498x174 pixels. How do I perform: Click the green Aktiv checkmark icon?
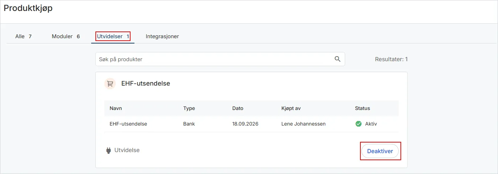[x=358, y=124]
